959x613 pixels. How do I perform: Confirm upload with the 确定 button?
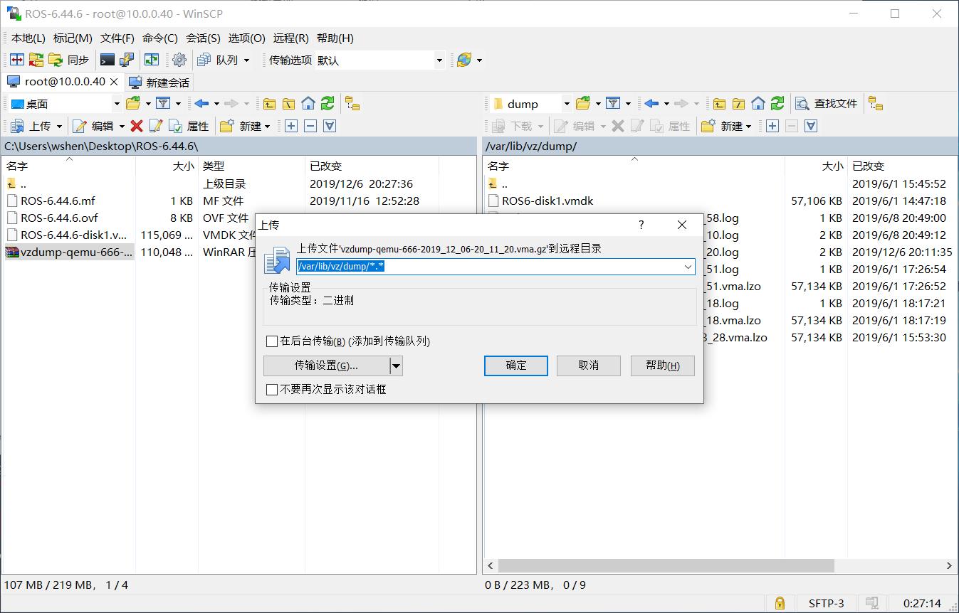click(x=515, y=366)
